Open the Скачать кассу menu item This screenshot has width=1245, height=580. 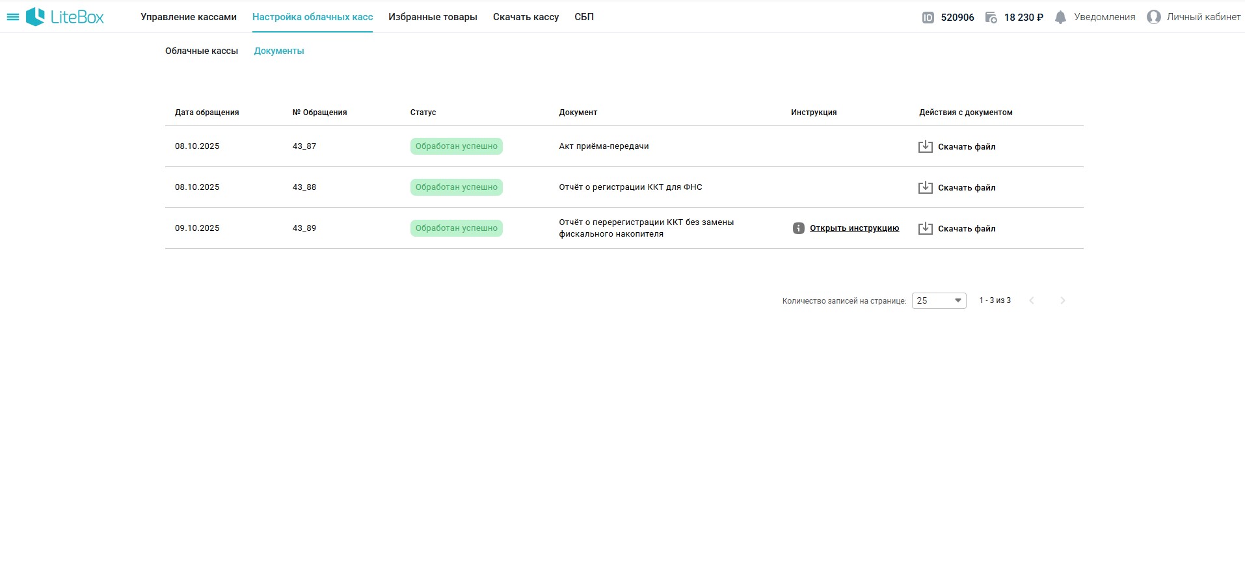[x=526, y=17]
